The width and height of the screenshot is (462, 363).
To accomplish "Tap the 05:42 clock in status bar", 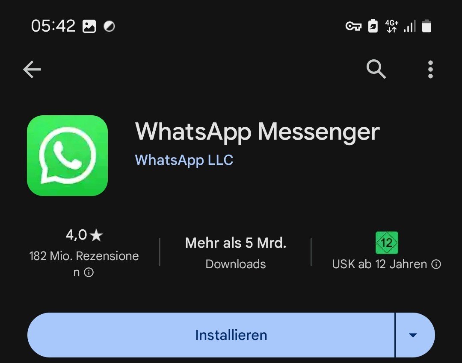I will tap(53, 26).
